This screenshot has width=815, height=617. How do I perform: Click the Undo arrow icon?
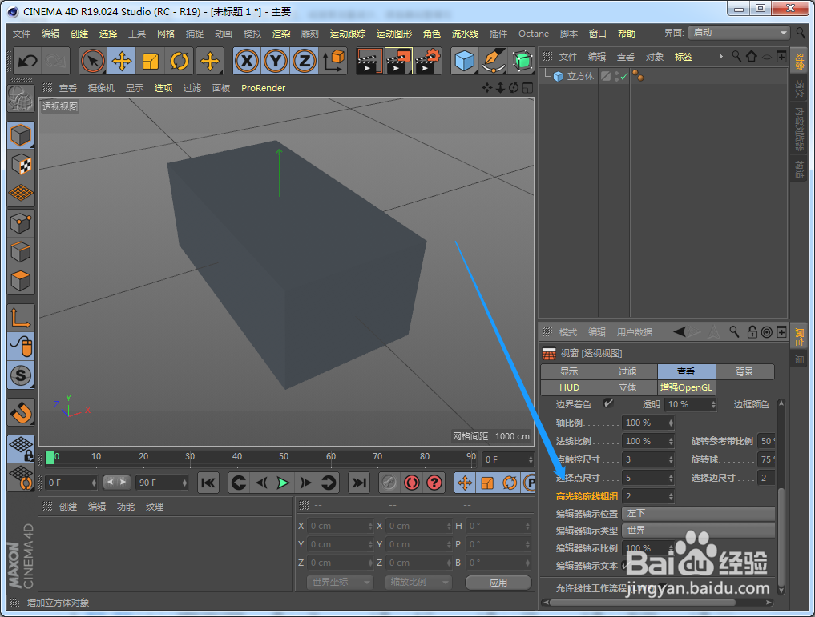27,62
